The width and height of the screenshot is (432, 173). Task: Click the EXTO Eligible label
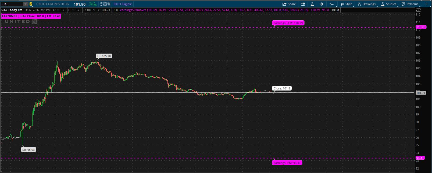click(x=123, y=4)
